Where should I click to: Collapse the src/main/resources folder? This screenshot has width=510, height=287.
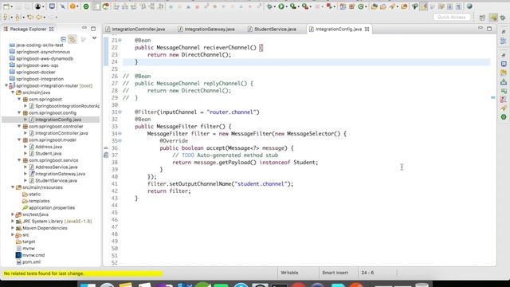pos(13,187)
